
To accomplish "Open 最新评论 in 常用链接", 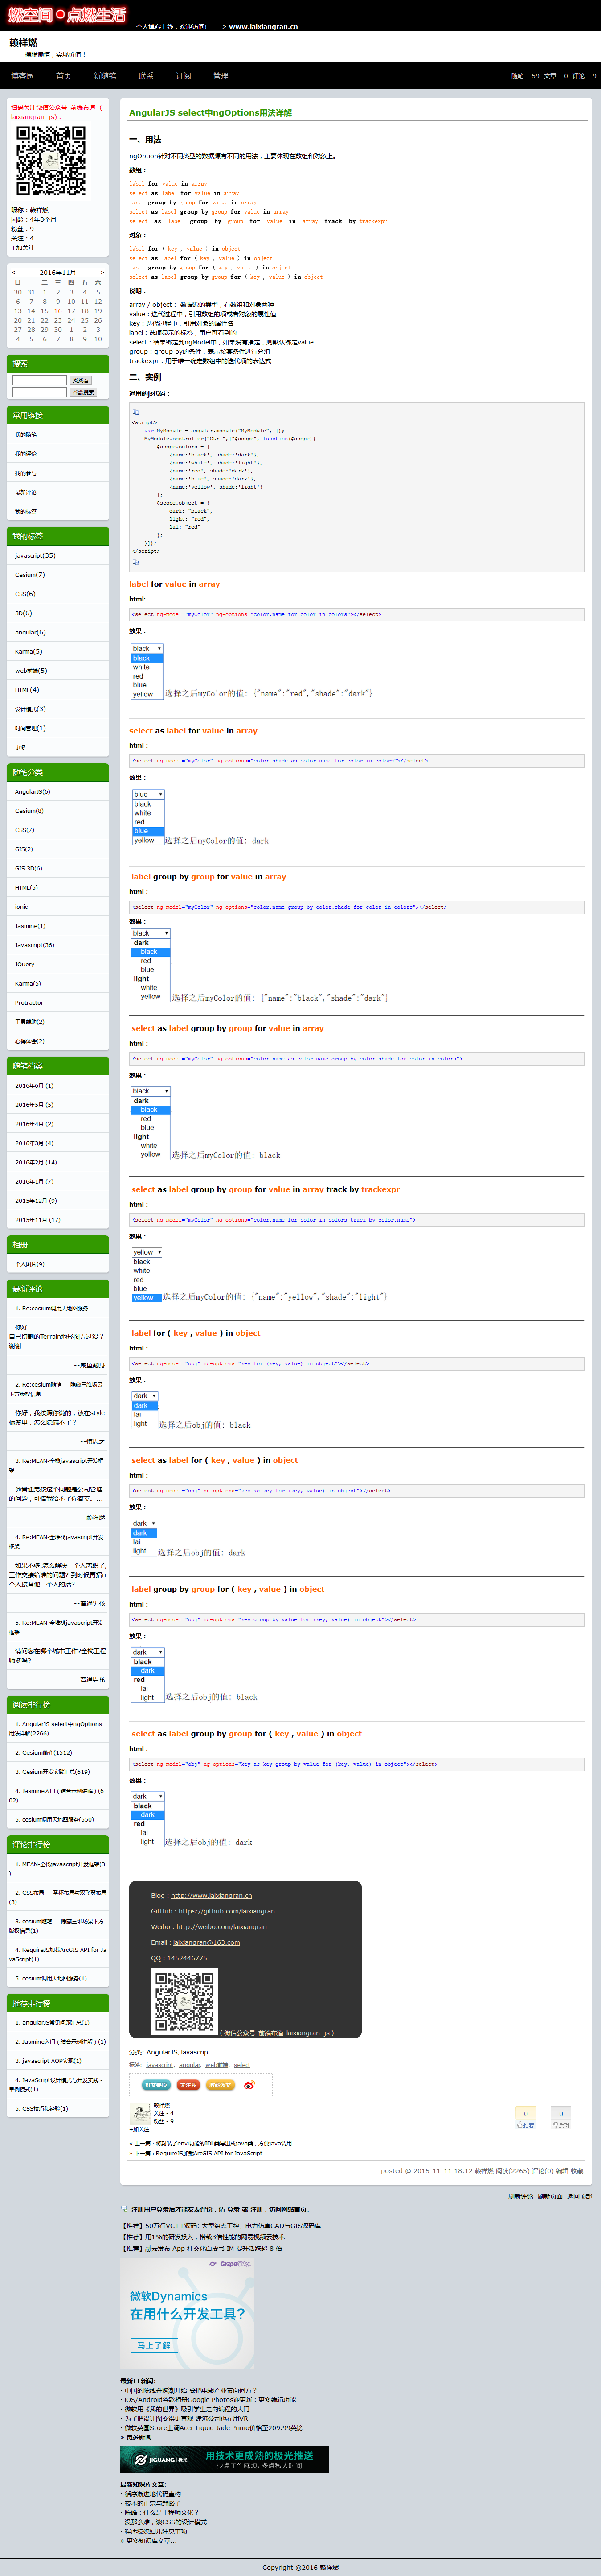I will tap(25, 492).
